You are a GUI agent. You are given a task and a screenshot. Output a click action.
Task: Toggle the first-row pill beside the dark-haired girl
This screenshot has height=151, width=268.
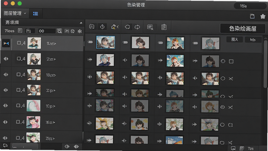[x=125, y=42]
